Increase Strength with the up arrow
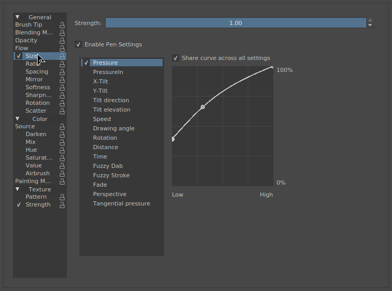The height and width of the screenshot is (291, 392). [370, 20]
